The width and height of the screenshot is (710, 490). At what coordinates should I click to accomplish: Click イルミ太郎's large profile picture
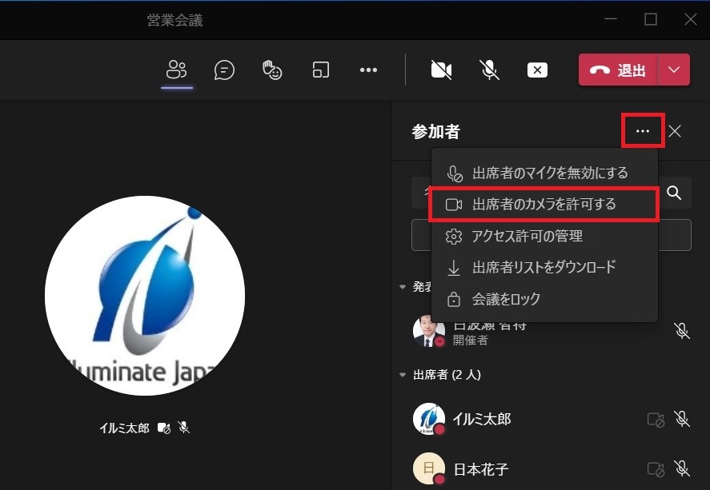145,295
